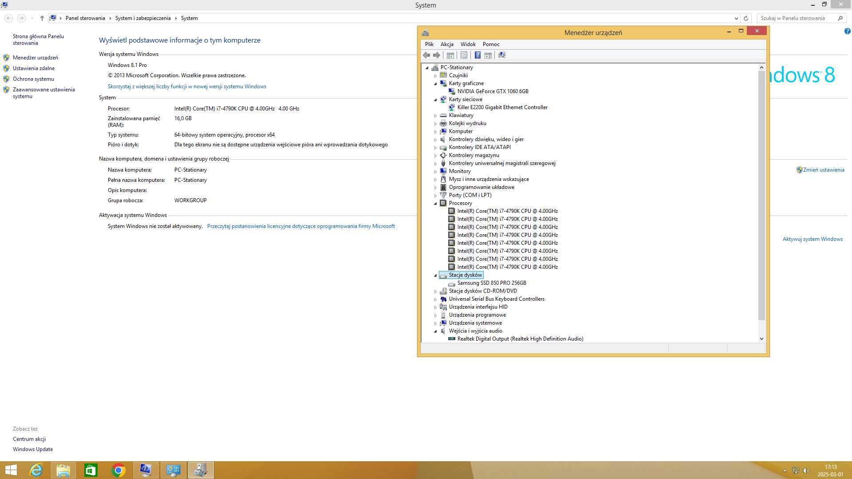The width and height of the screenshot is (852, 479).
Task: Open Menedżer urządzeń link in sidebar
Action: 35,58
